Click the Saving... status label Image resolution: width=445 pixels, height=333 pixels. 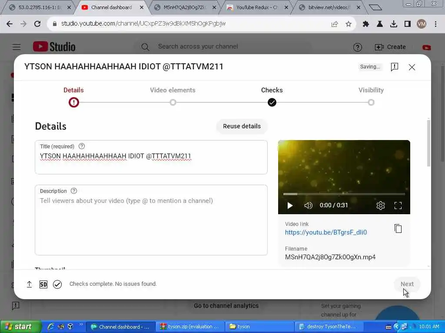pos(370,67)
